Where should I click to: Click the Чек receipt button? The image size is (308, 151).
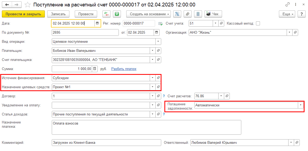[x=213, y=14]
